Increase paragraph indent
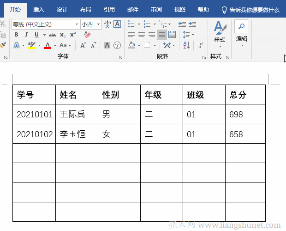The width and height of the screenshot is (286, 231). click(192, 24)
